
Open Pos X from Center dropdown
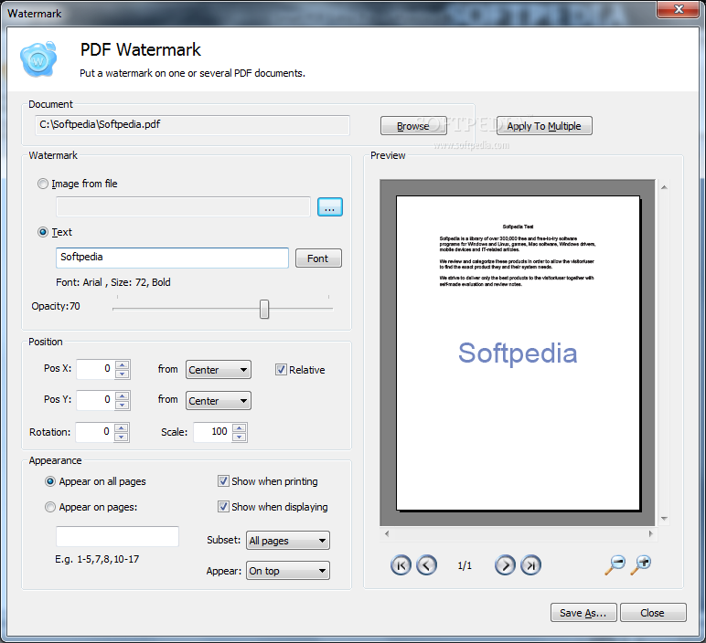219,370
